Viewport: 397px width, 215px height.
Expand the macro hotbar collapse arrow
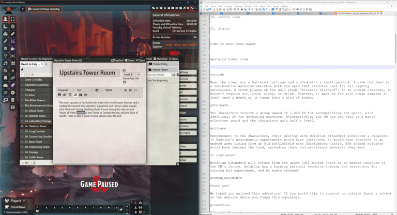[37, 207]
